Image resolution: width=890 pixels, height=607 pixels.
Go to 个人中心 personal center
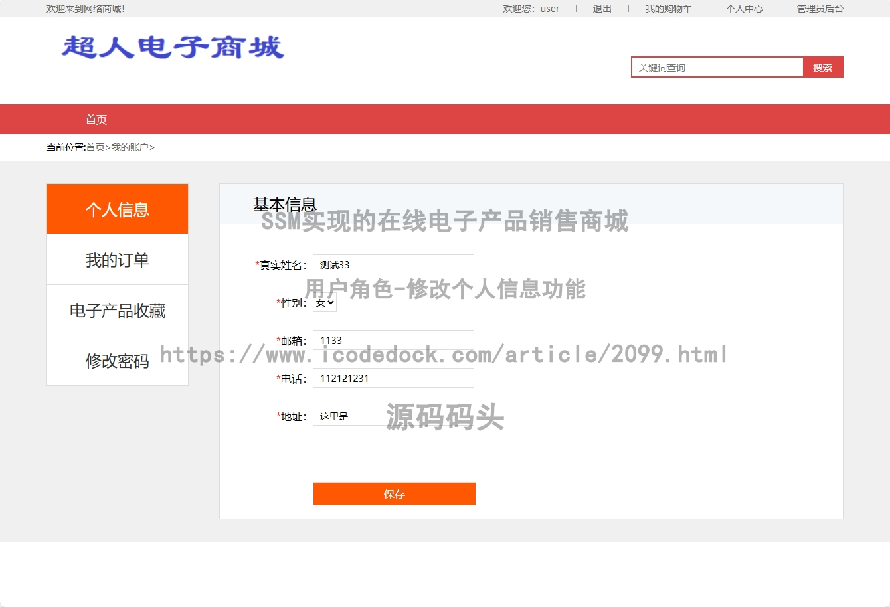[x=744, y=9]
